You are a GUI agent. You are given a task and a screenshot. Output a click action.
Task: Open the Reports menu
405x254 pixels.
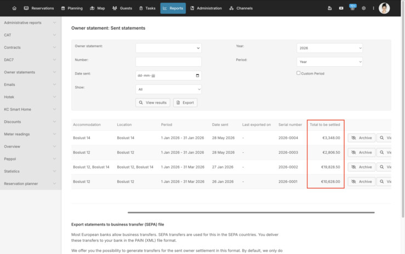point(173,8)
